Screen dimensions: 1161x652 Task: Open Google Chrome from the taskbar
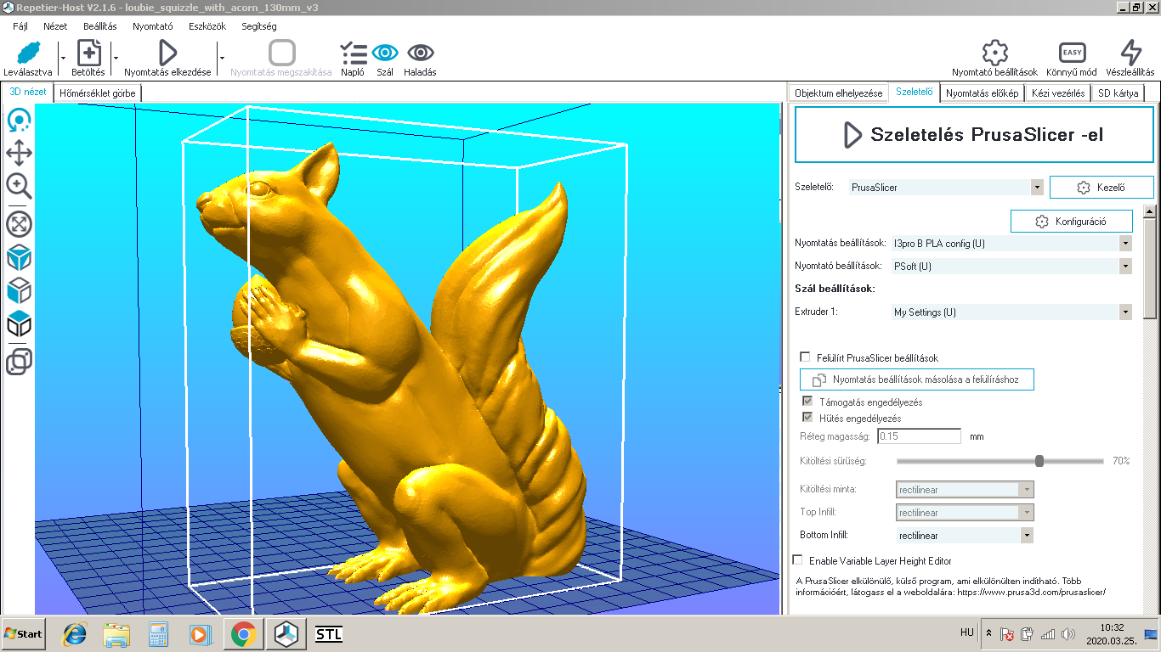[x=243, y=634]
